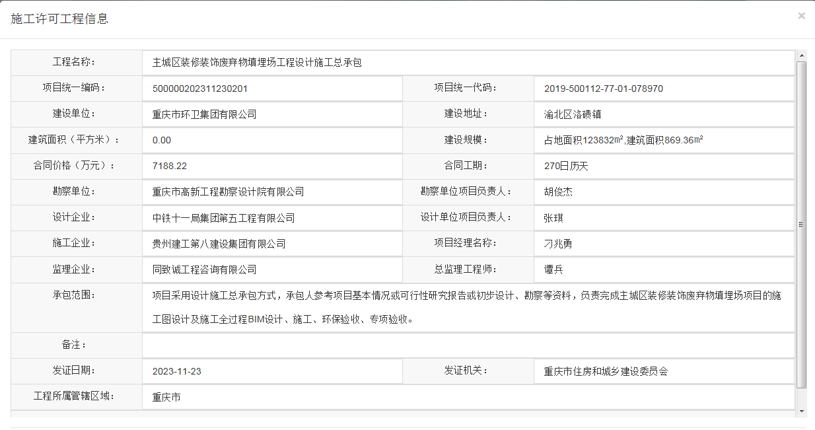Close the 施工许可工程信息 dialog
Viewport: 815px width, 430px height.
click(801, 16)
